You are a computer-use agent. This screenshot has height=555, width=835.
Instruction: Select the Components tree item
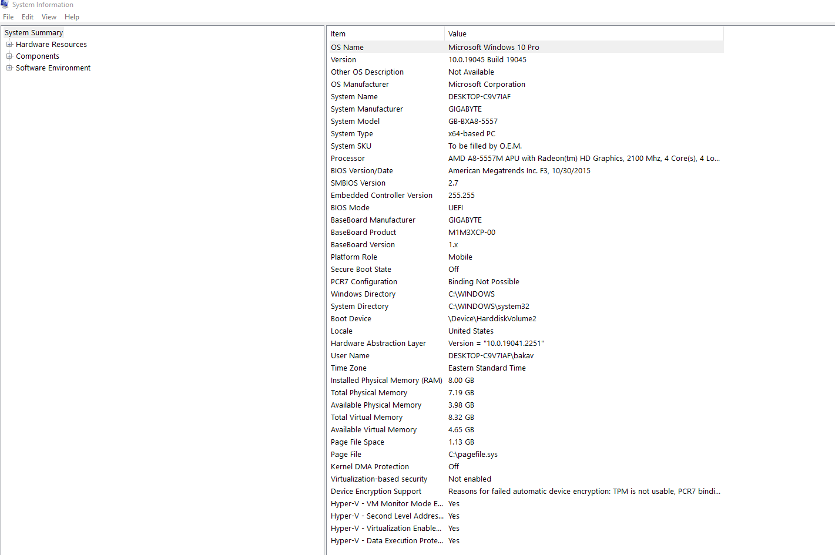tap(38, 56)
